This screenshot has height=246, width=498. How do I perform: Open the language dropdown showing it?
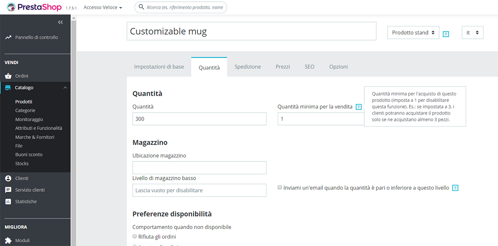coord(472,32)
